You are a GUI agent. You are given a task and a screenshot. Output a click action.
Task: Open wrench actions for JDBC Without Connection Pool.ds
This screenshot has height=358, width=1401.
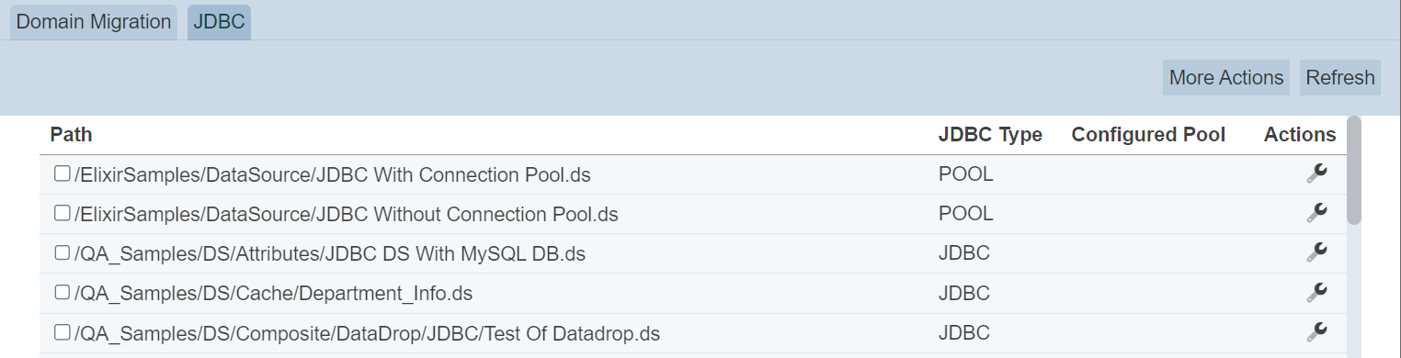tap(1316, 213)
